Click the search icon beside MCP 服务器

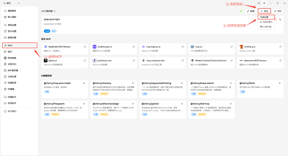click(x=55, y=11)
